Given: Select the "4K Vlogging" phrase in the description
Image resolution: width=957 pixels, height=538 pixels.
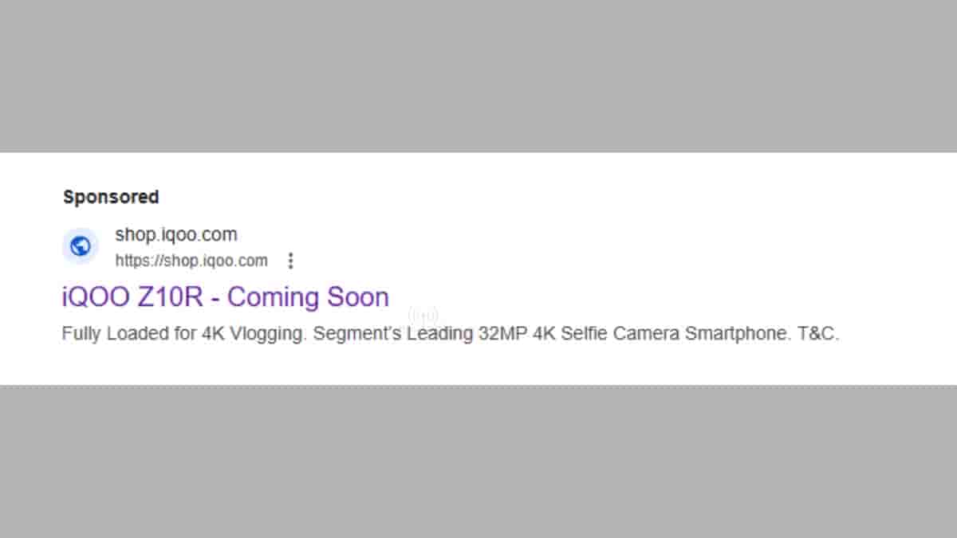Looking at the screenshot, I should click(x=253, y=334).
